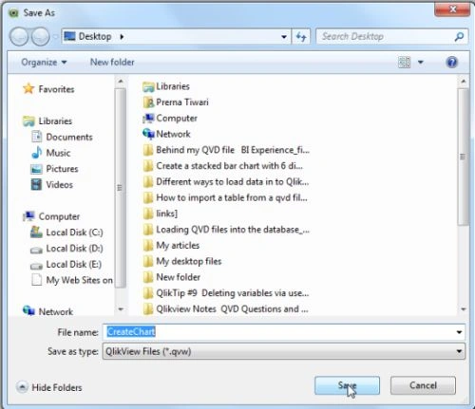Expand the Desktop breadcrumb arrow
This screenshot has height=409, width=475.
[122, 37]
